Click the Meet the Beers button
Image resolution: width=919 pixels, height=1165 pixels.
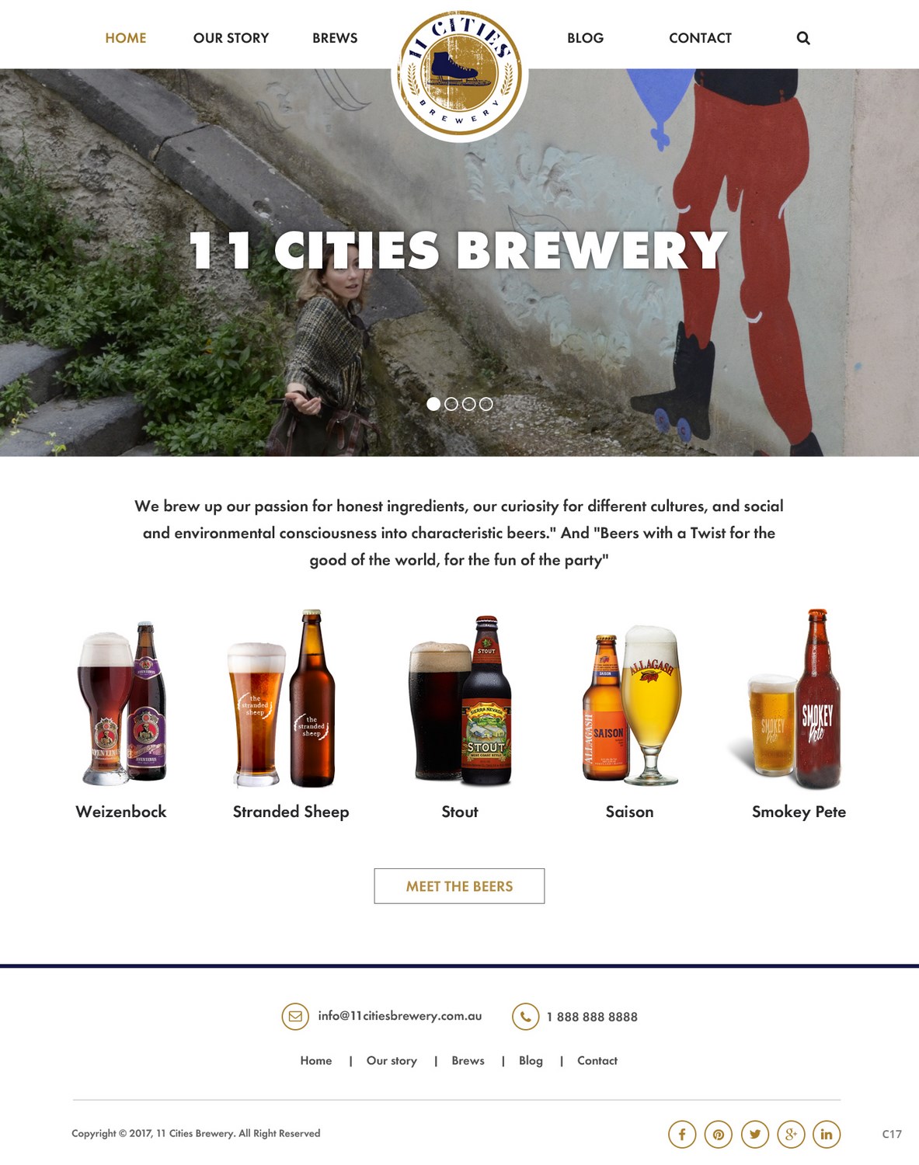459,886
